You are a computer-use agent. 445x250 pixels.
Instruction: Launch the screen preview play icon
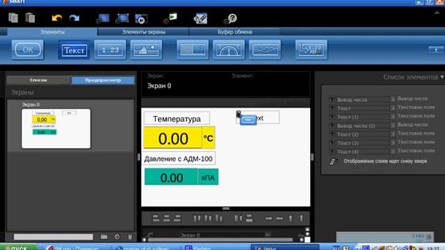click(141, 19)
